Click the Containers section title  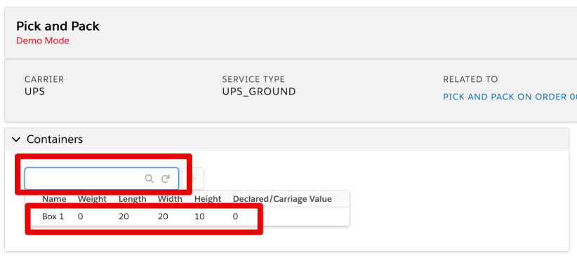click(x=55, y=139)
